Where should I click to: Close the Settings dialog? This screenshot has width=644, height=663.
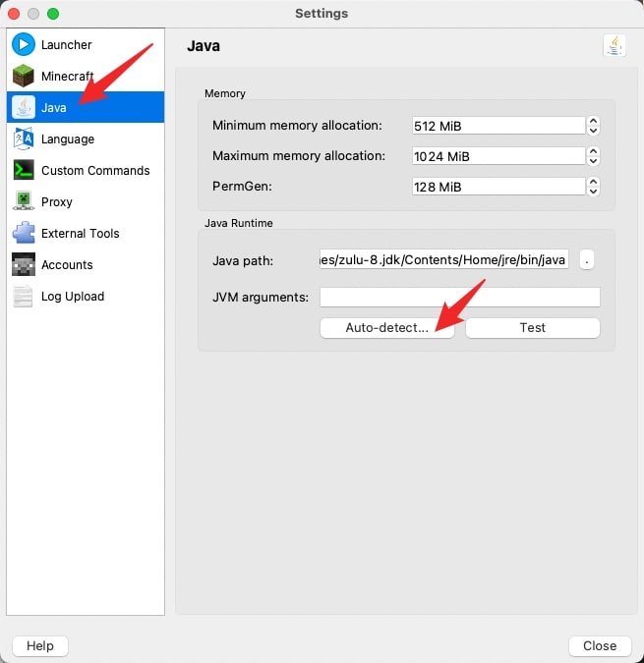click(600, 645)
